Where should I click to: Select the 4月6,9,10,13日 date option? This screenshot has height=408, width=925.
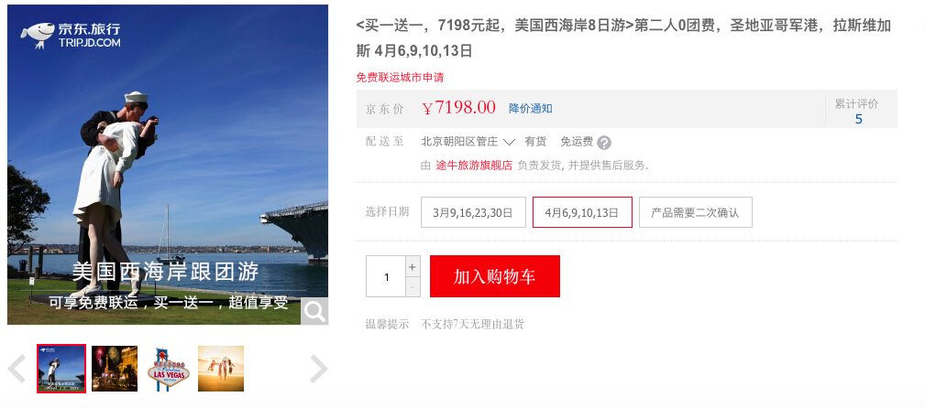582,212
